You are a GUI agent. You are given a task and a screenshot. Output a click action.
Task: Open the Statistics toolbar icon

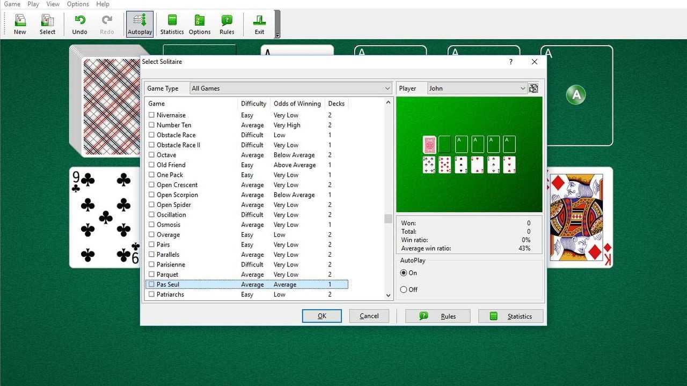(x=172, y=25)
